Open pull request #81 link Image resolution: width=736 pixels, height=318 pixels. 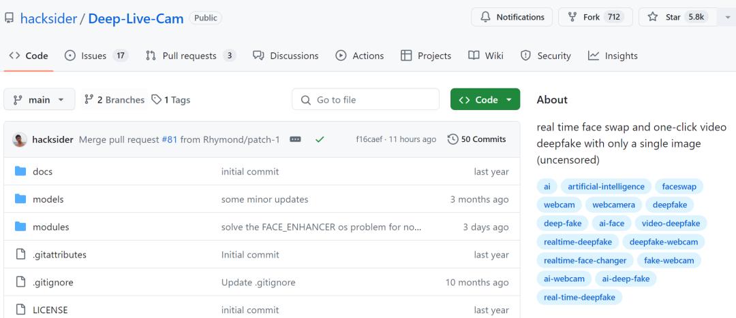(170, 139)
